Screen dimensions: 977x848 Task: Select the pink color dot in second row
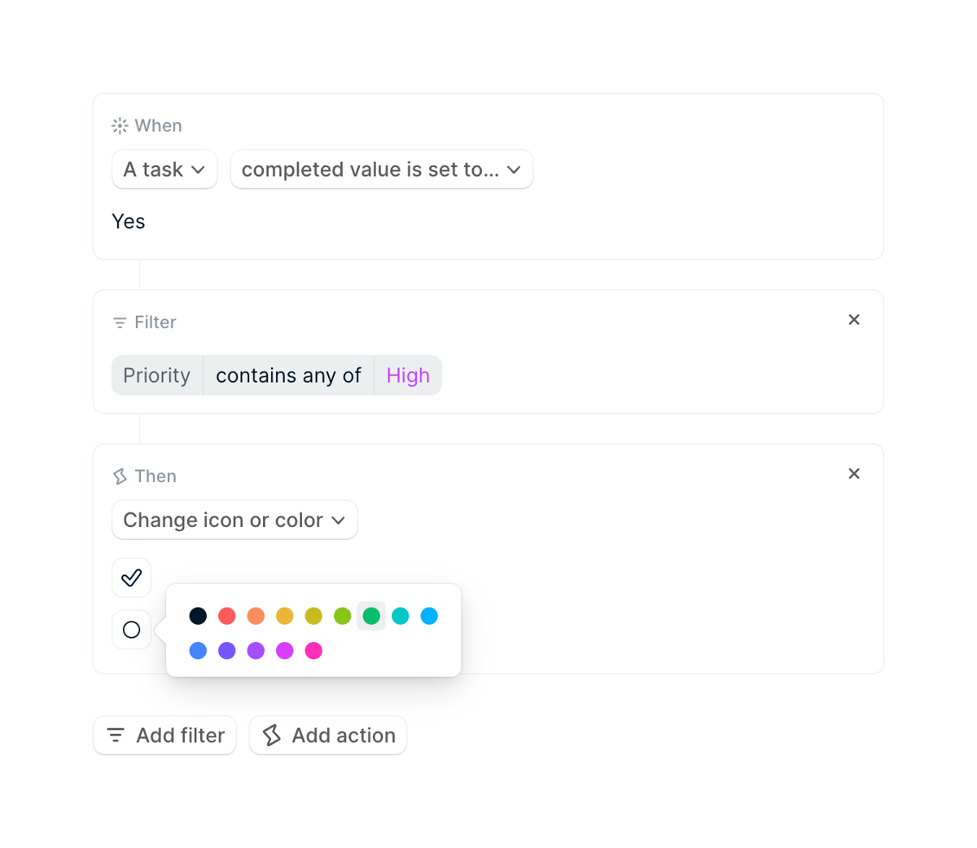click(313, 651)
